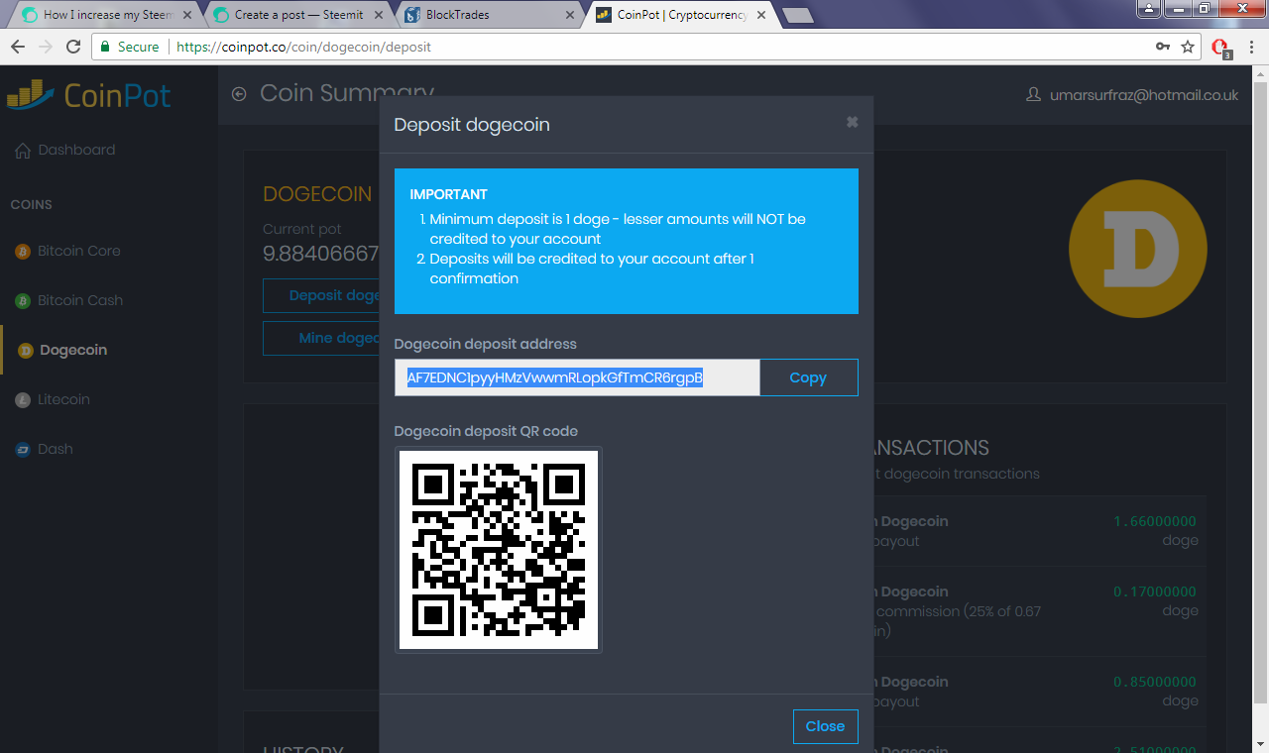Click the 0.17000000 transaction amount
The image size is (1269, 753).
[1155, 592]
